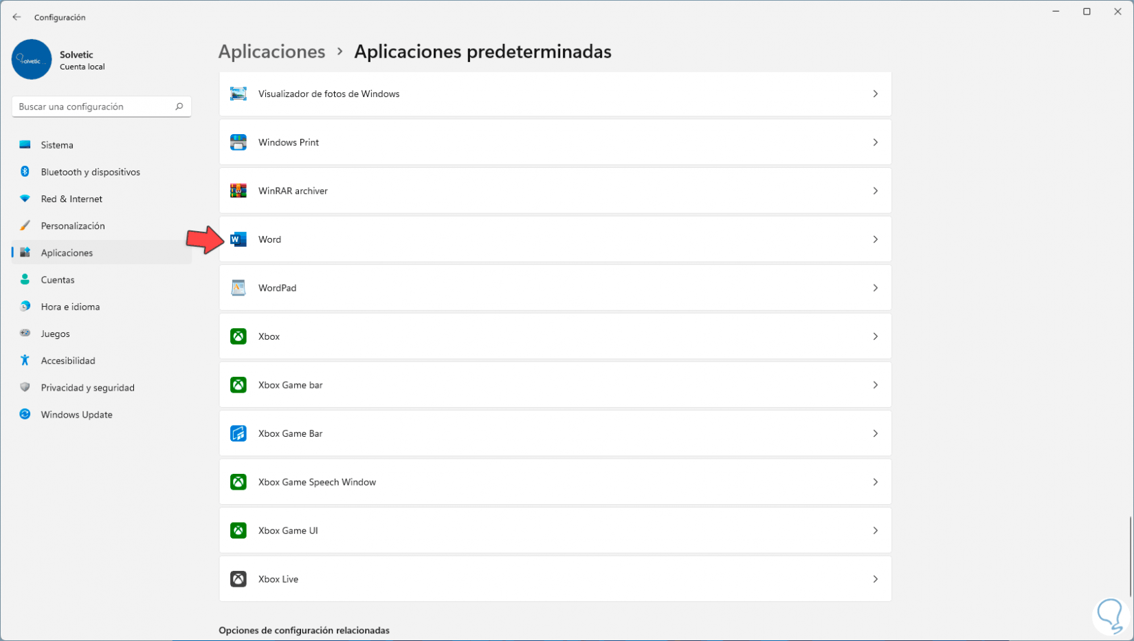1134x641 pixels.
Task: Click the WordPad app icon
Action: click(238, 287)
